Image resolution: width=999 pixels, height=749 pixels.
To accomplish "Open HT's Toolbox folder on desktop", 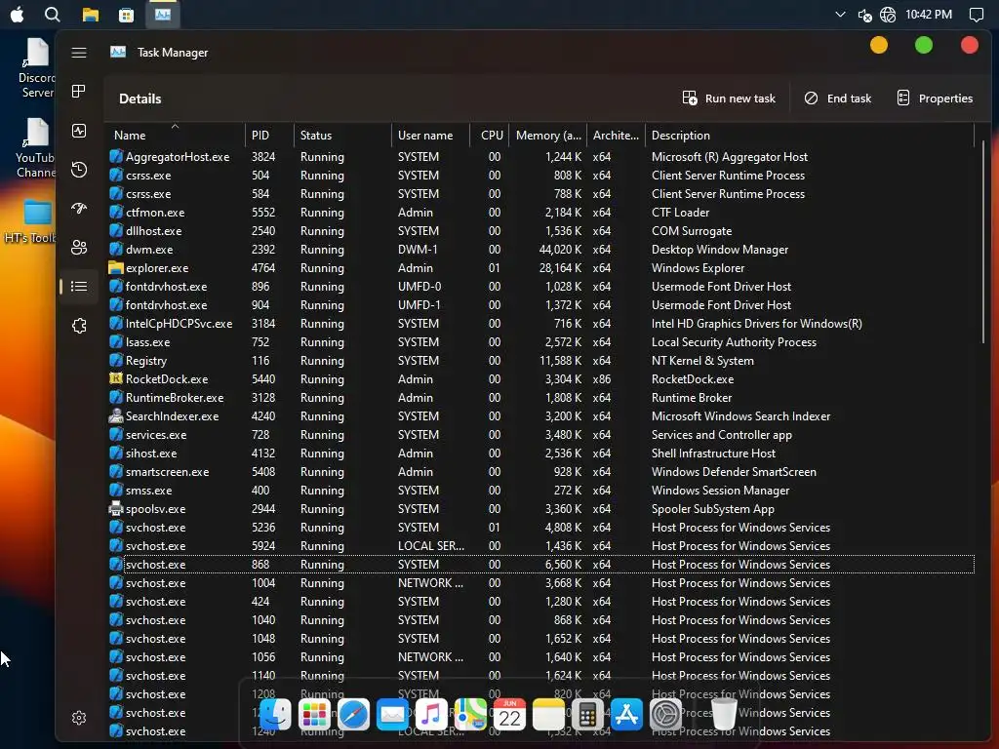I will tap(30, 221).
